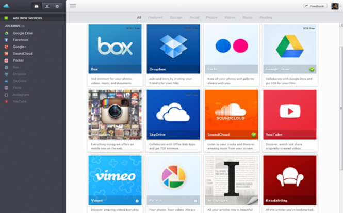The width and height of the screenshot is (343, 213).
Task: Select the Instapaper service tile
Action: (232, 180)
